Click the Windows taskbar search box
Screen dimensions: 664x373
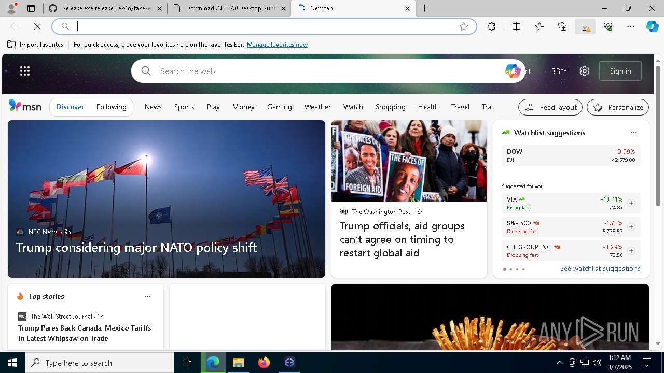click(100, 363)
